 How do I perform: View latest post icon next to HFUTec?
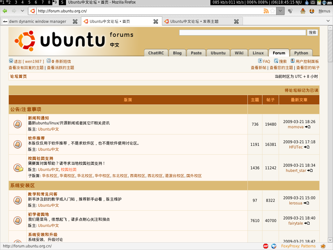click(307, 147)
